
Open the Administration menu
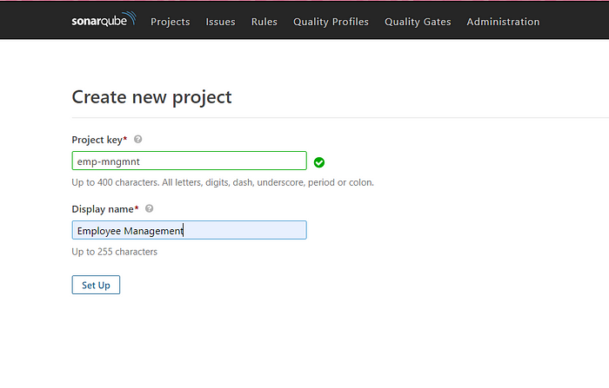(503, 22)
